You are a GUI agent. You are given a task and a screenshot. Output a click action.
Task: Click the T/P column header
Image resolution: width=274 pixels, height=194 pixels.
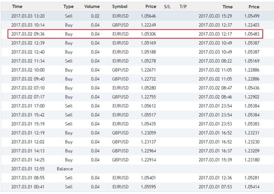(183, 7)
